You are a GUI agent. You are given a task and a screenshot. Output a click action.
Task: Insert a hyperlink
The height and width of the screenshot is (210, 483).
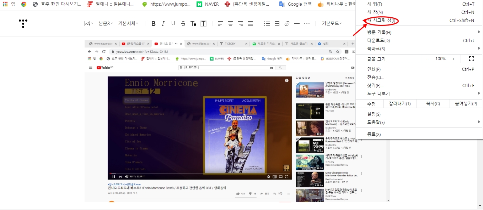(287, 24)
